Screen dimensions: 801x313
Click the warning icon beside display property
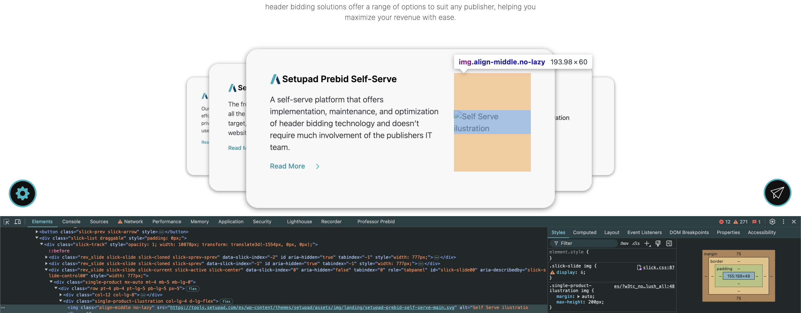[x=553, y=272]
